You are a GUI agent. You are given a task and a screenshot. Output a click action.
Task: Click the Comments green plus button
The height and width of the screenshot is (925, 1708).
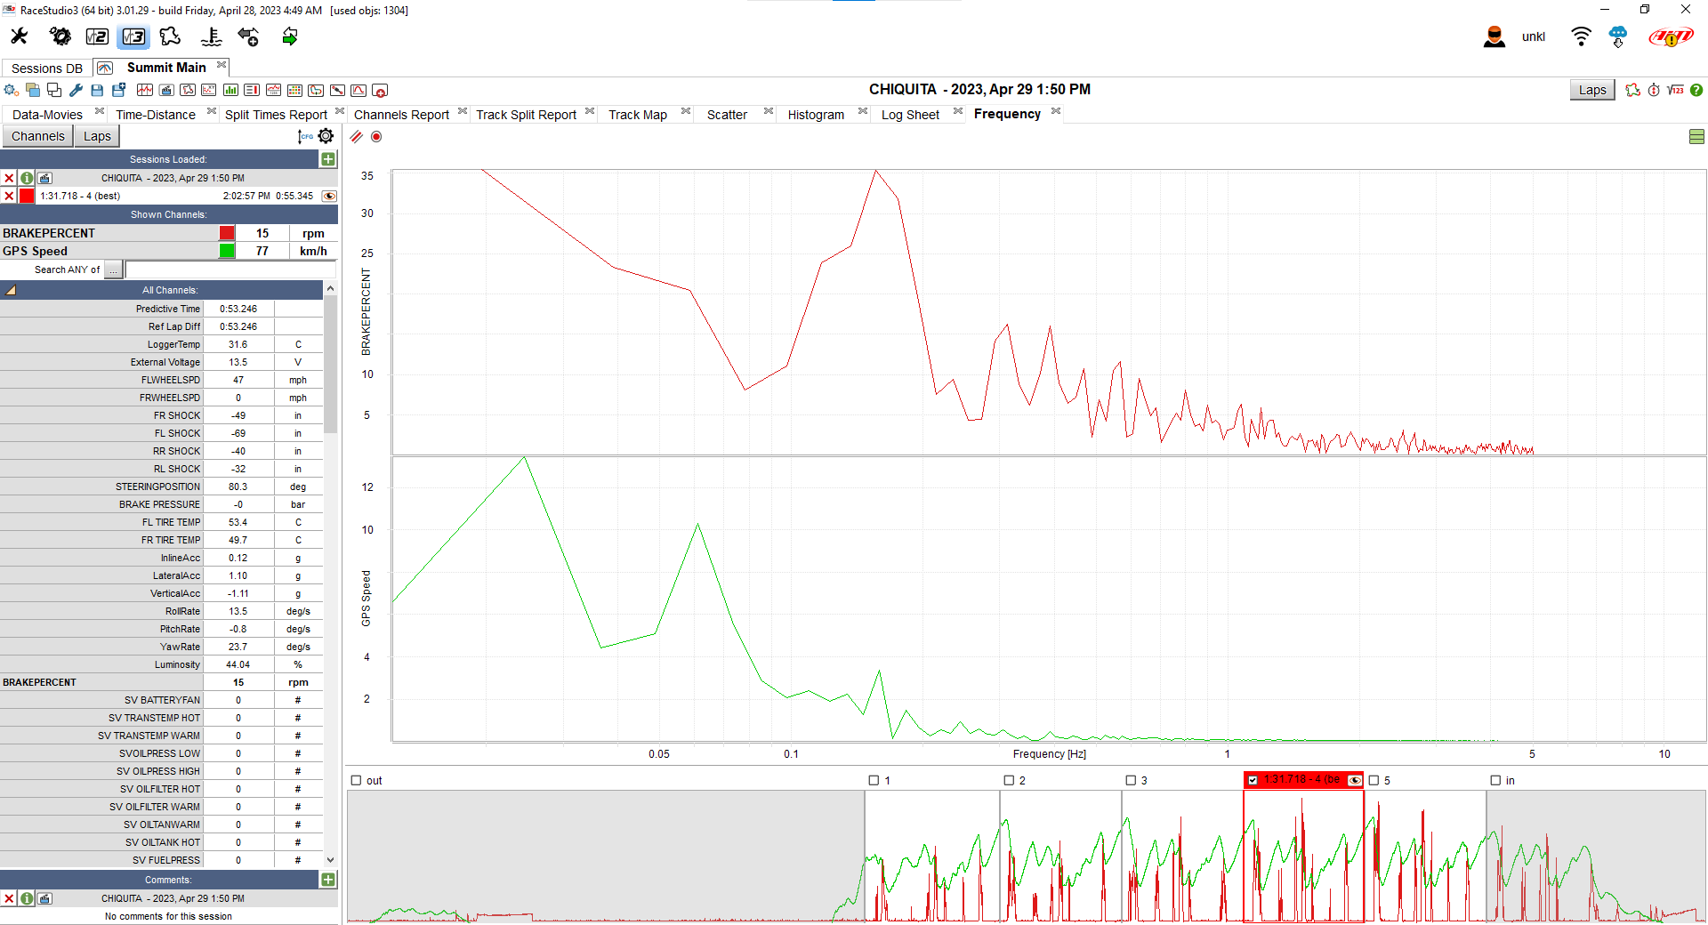328,880
